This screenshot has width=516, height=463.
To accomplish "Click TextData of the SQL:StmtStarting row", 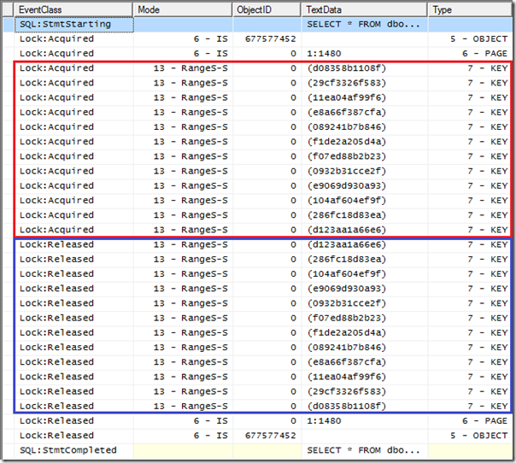I will (x=363, y=25).
